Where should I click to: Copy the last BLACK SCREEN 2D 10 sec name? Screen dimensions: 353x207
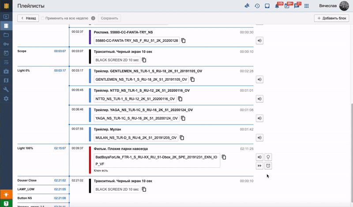[x=144, y=189]
